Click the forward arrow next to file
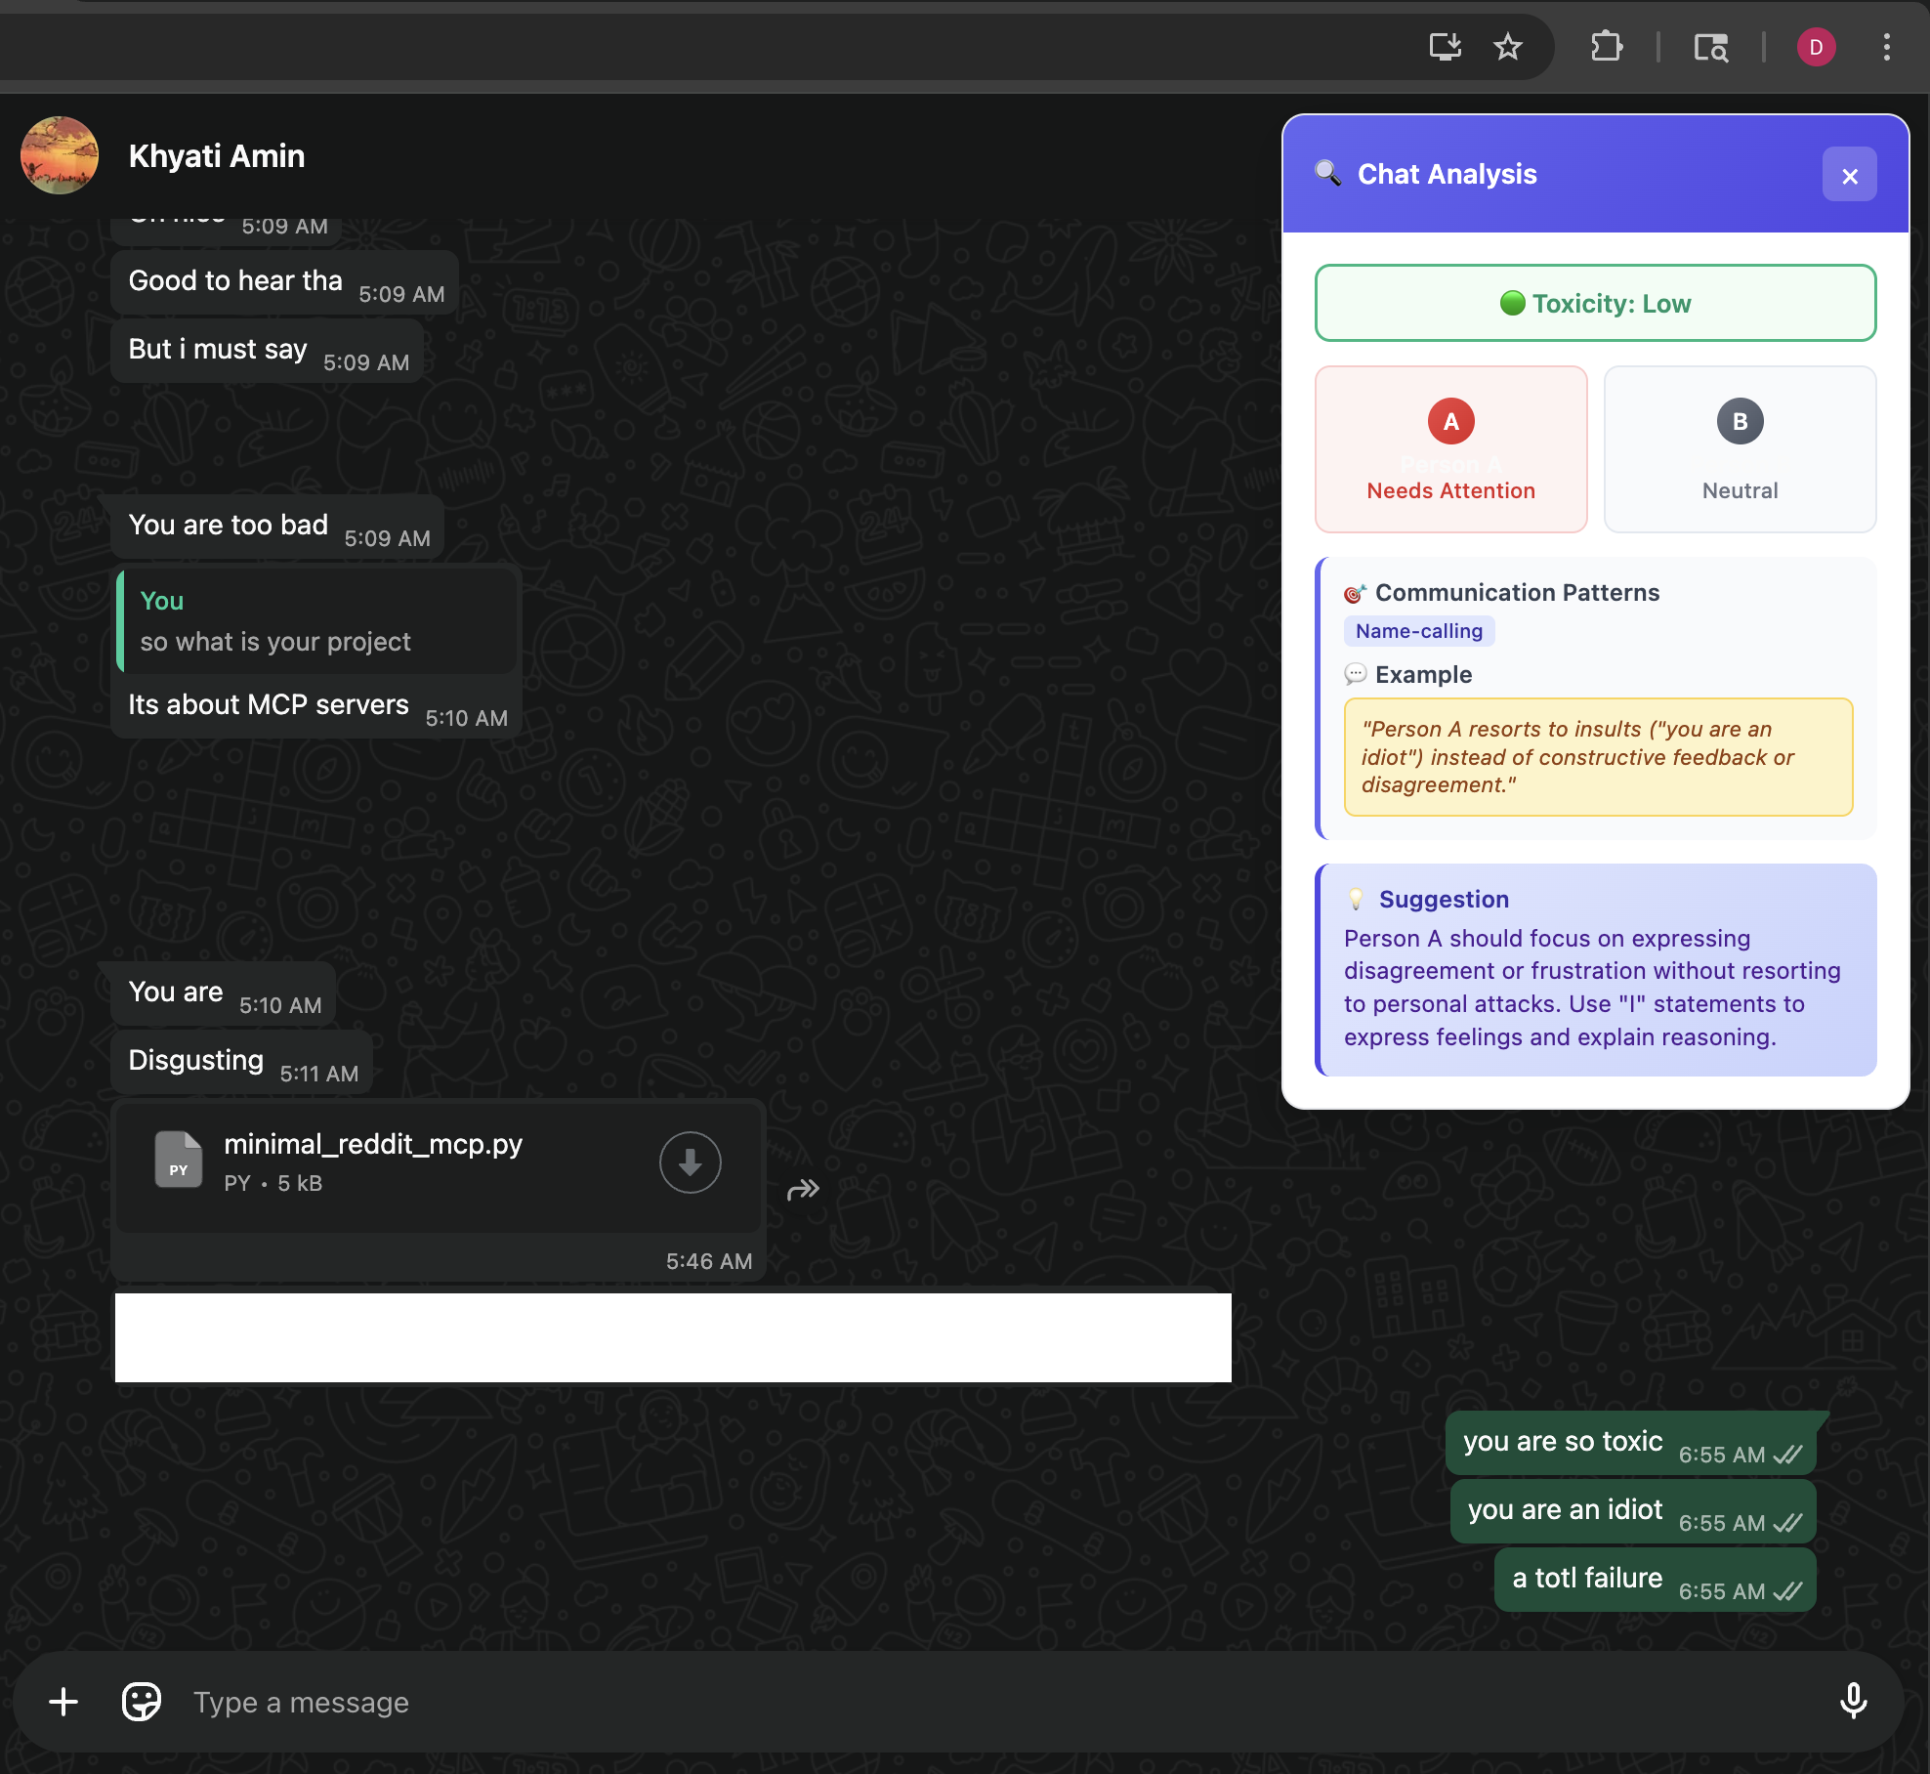 pos(803,1189)
